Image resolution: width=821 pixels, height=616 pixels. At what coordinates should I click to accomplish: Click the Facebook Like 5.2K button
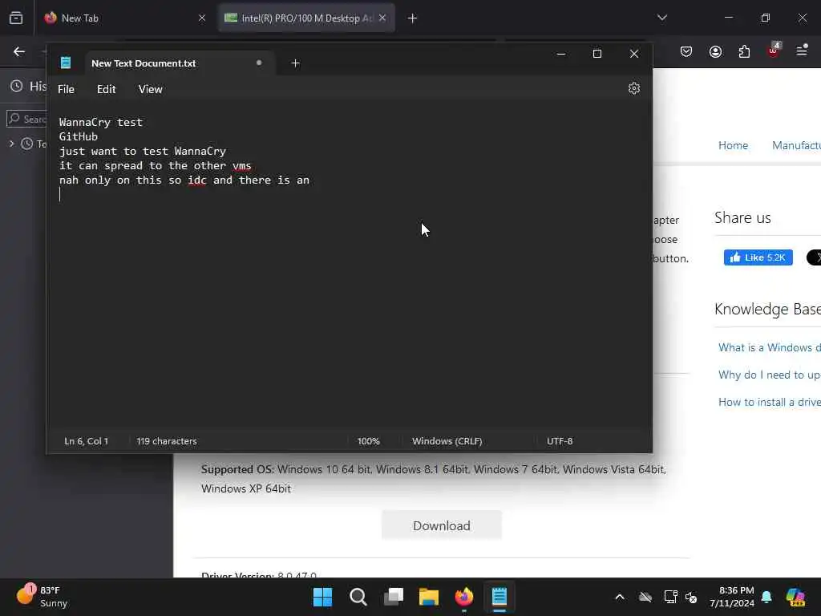click(758, 257)
